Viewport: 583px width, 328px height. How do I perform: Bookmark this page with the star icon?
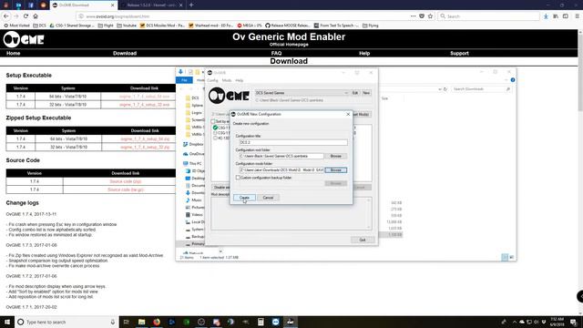tap(430, 16)
